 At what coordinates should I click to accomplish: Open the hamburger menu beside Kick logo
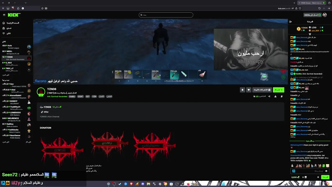(4, 15)
